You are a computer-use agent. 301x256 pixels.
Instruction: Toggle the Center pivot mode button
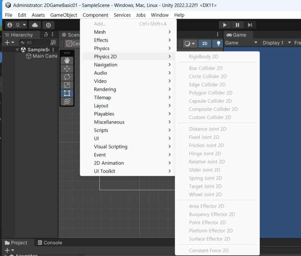click(72, 44)
